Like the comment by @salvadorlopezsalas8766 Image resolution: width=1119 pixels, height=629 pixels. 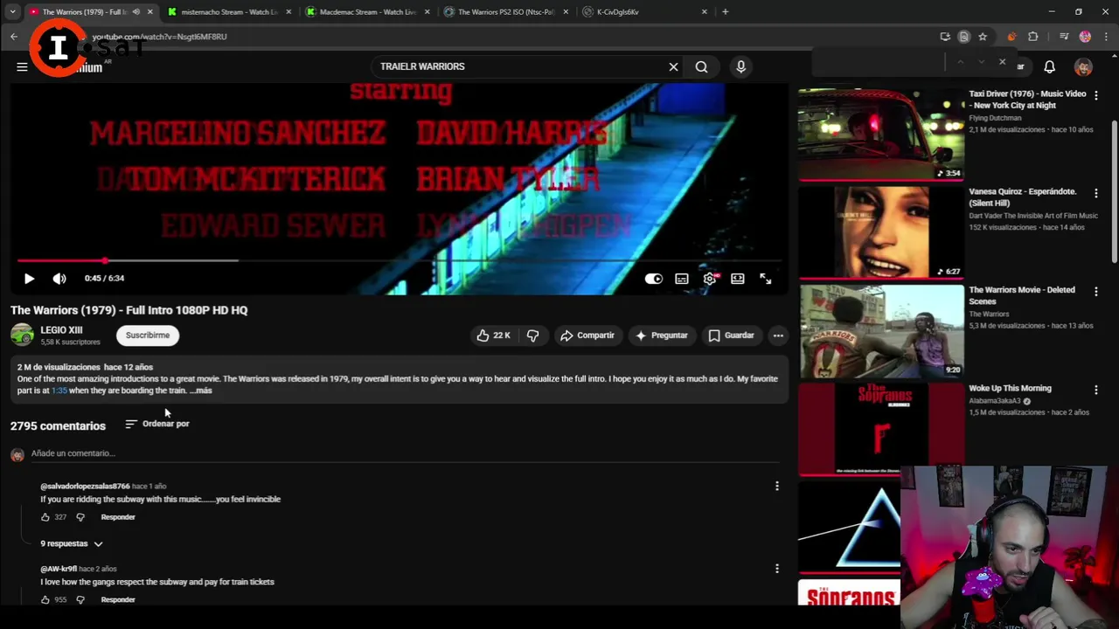[45, 517]
